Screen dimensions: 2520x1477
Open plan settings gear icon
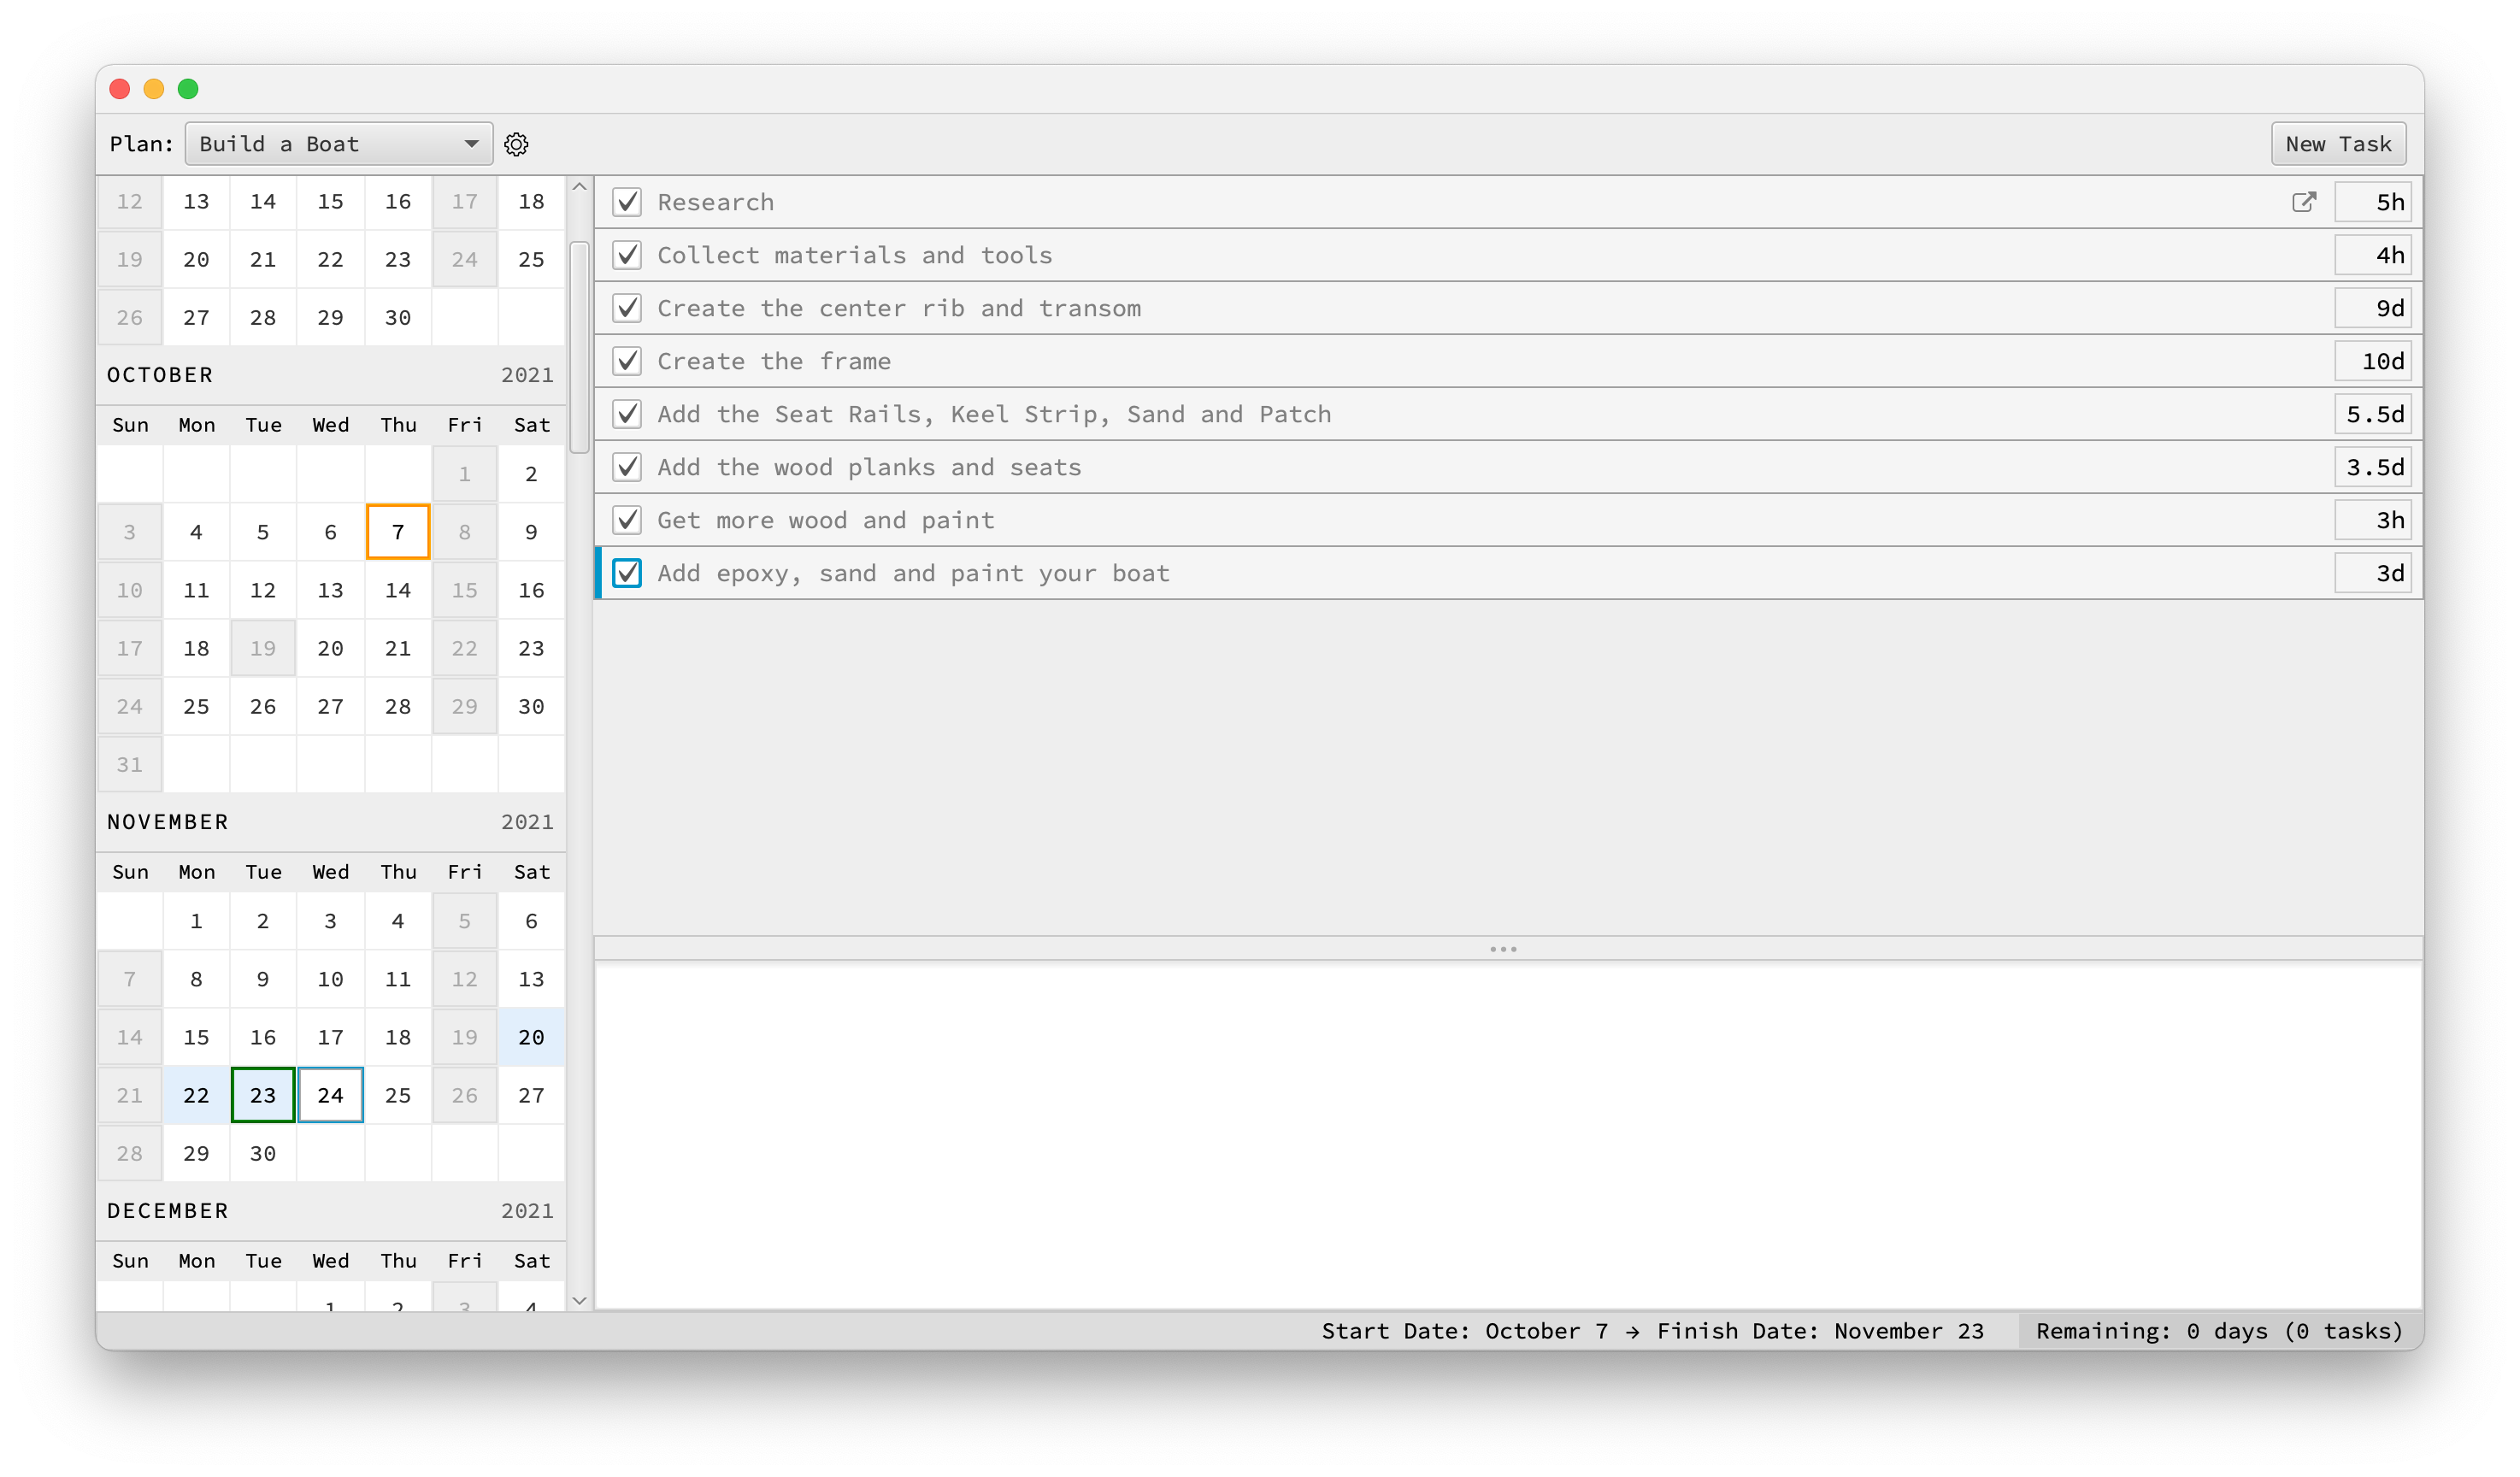pyautogui.click(x=516, y=144)
